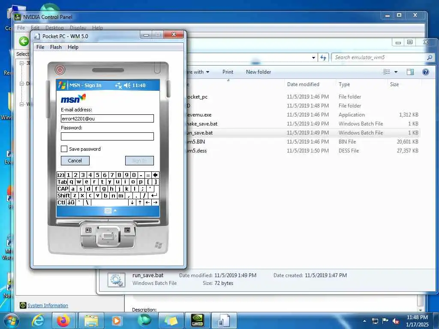
Task: Click the left soft key hardware button
Action: (x=88, y=230)
